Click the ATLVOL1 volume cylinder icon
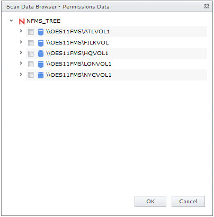Viewport: 214px width, 217px height. click(41, 32)
